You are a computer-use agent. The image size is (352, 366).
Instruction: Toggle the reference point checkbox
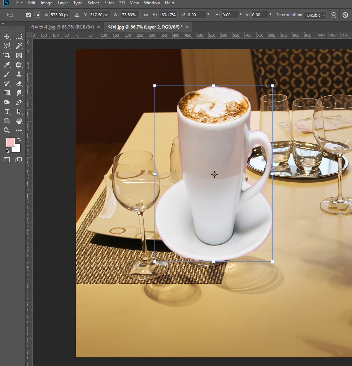coord(29,15)
